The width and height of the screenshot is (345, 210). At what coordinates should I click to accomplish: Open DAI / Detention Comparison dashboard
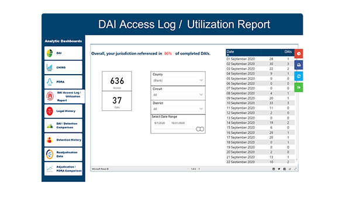point(63,125)
